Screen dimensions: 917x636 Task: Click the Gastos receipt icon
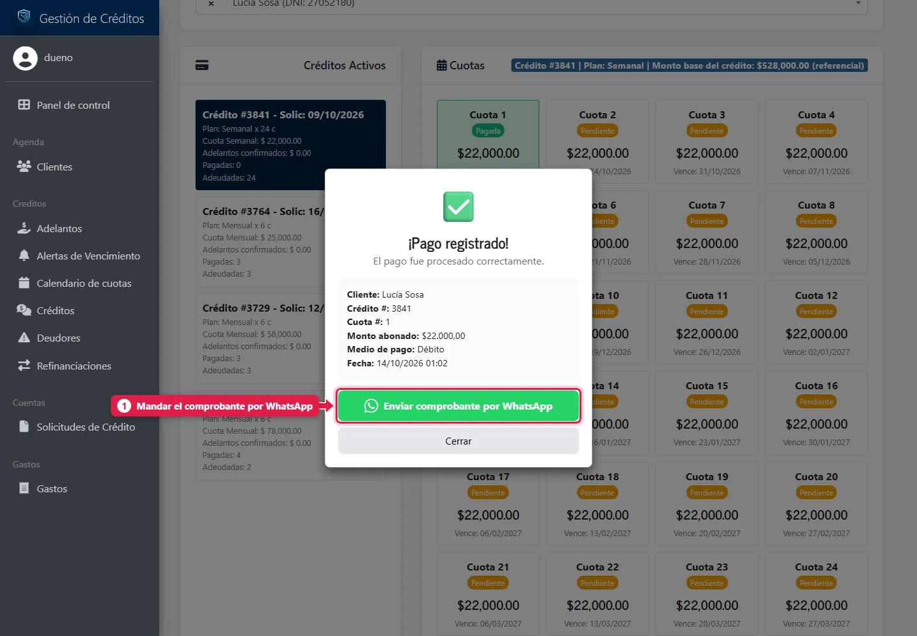[x=24, y=488]
